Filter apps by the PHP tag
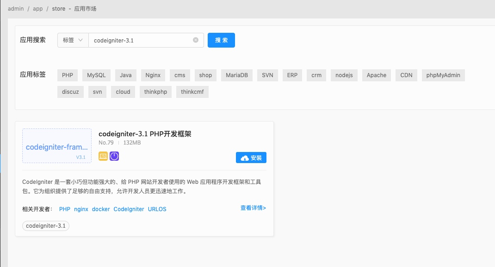 point(68,75)
